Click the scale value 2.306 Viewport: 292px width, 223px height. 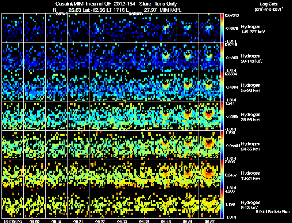[230, 162]
